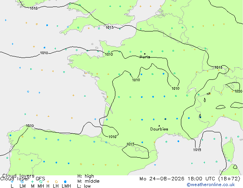Click the Dourbies location dot marker

coord(159,126)
